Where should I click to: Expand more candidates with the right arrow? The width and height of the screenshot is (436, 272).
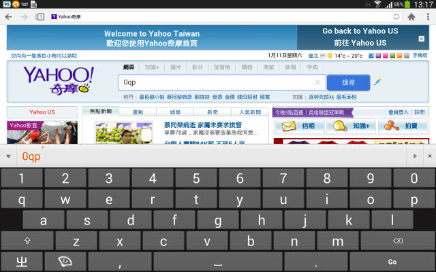click(415, 156)
